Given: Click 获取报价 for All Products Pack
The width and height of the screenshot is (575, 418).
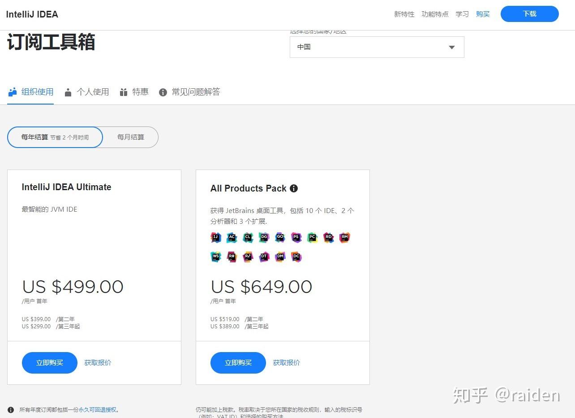Looking at the screenshot, I should tap(287, 363).
